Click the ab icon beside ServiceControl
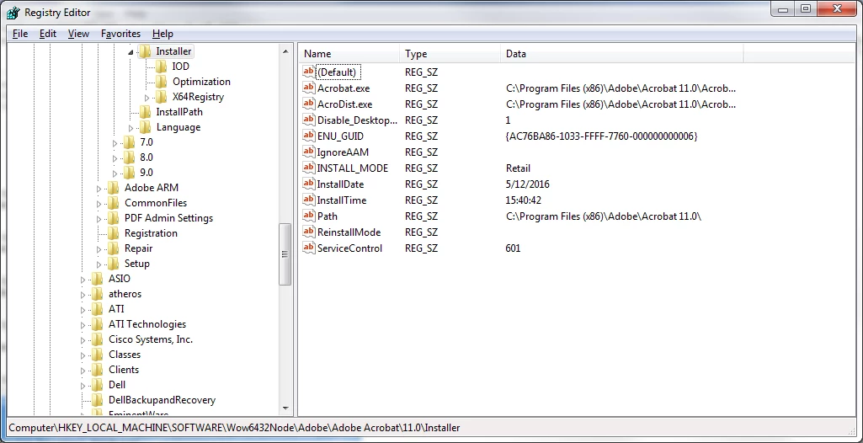The image size is (863, 443). tap(309, 248)
